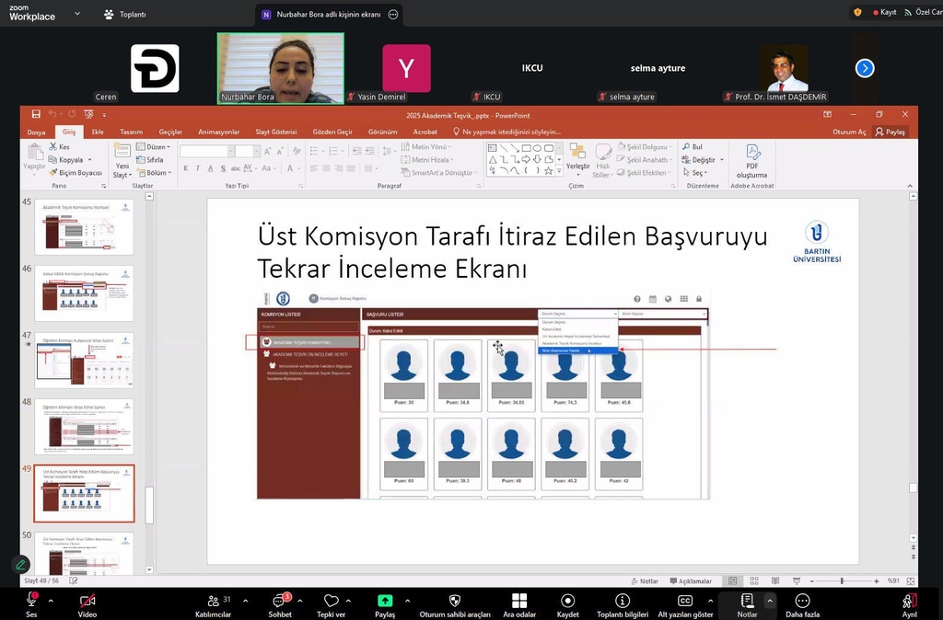
Task: Open the Sohbet chat icon
Action: [x=280, y=601]
